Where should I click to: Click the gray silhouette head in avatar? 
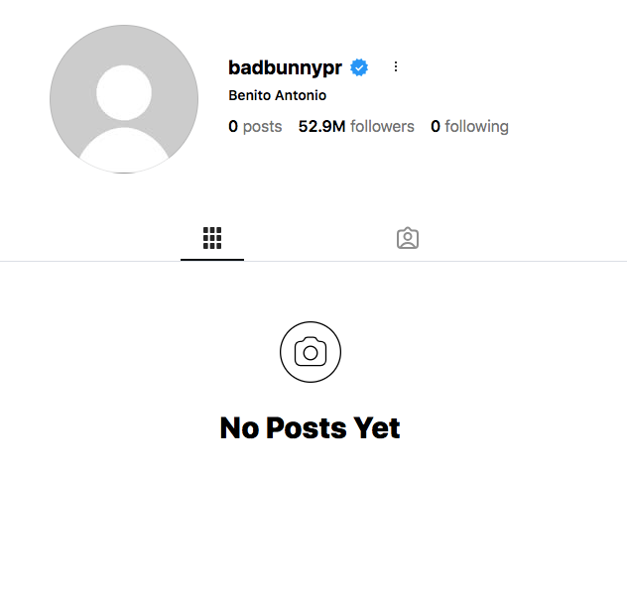(x=124, y=92)
